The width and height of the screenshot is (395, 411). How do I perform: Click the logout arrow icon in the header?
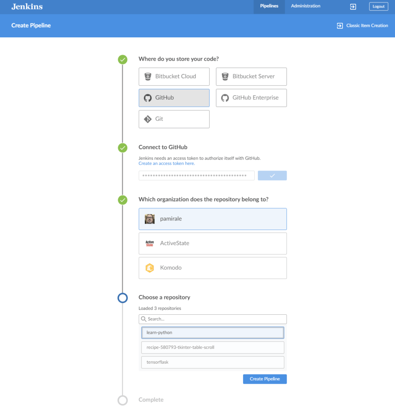coord(353,6)
